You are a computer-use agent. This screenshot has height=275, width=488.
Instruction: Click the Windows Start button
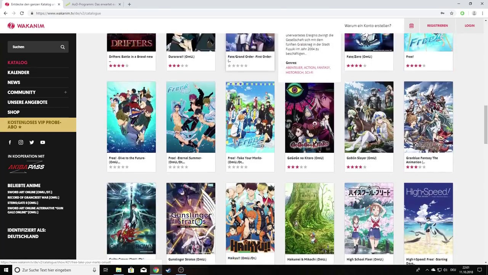6,270
